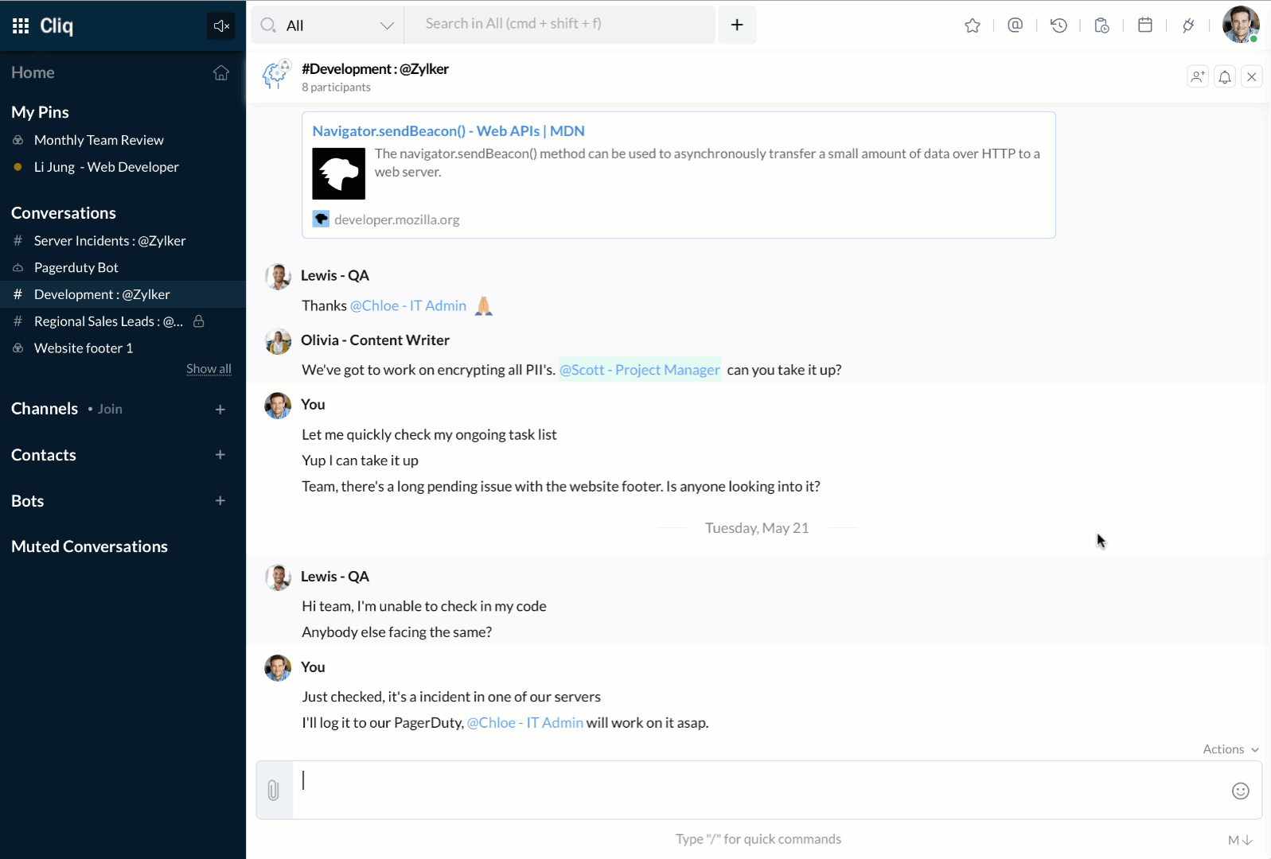Open Olivia - Content Writer avatar
This screenshot has width=1271, height=859.
(x=278, y=341)
